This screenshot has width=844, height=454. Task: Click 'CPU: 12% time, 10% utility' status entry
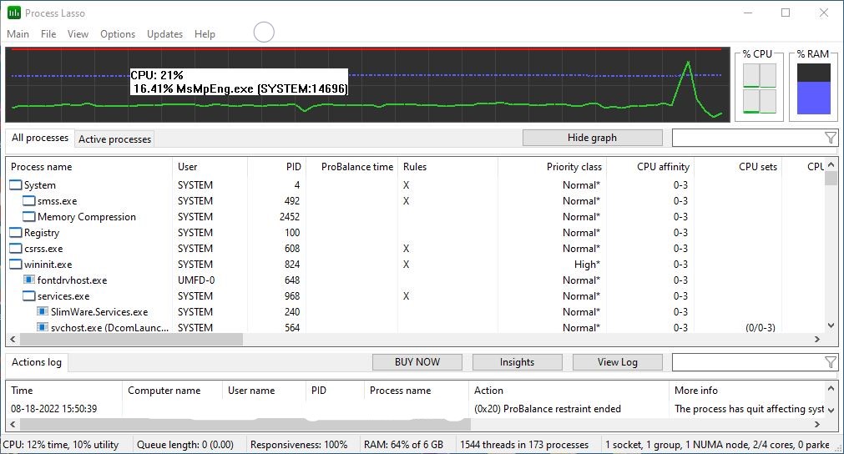coord(61,445)
